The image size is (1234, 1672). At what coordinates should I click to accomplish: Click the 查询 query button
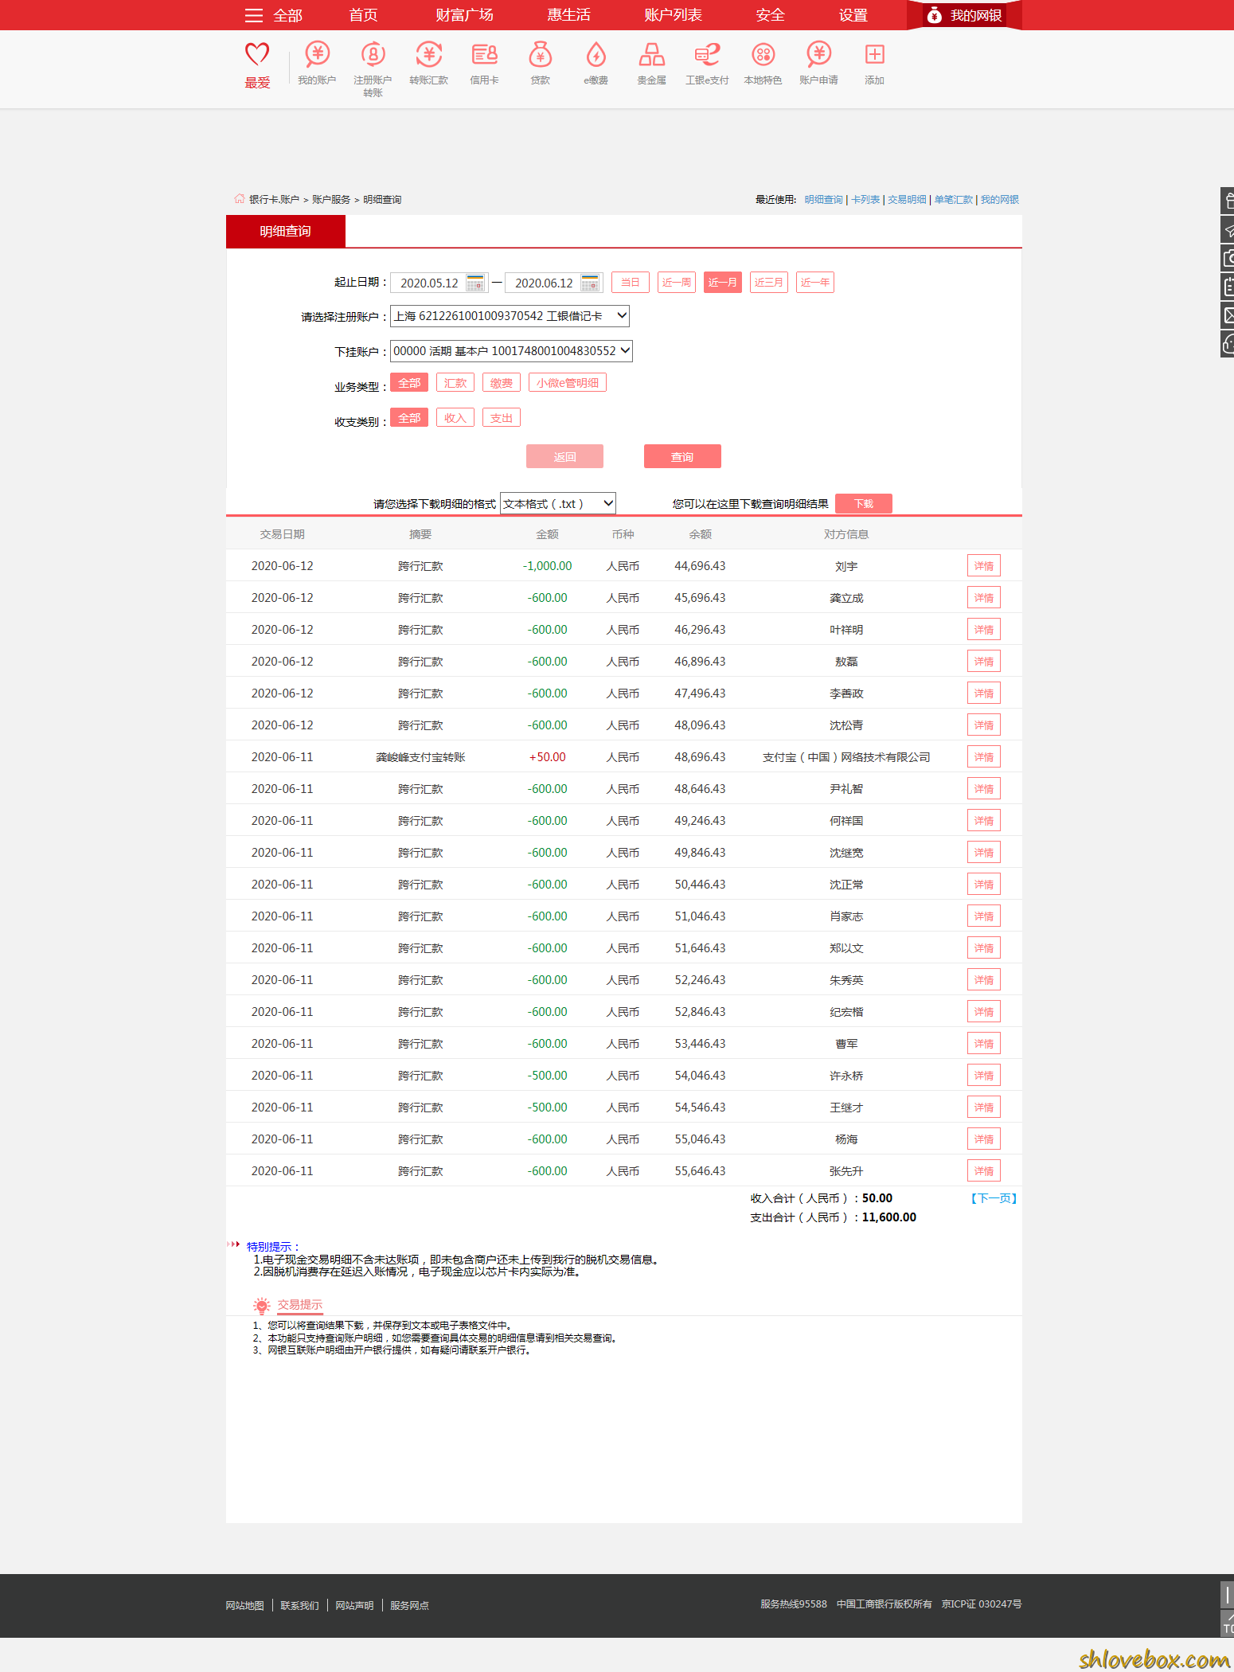click(x=682, y=456)
